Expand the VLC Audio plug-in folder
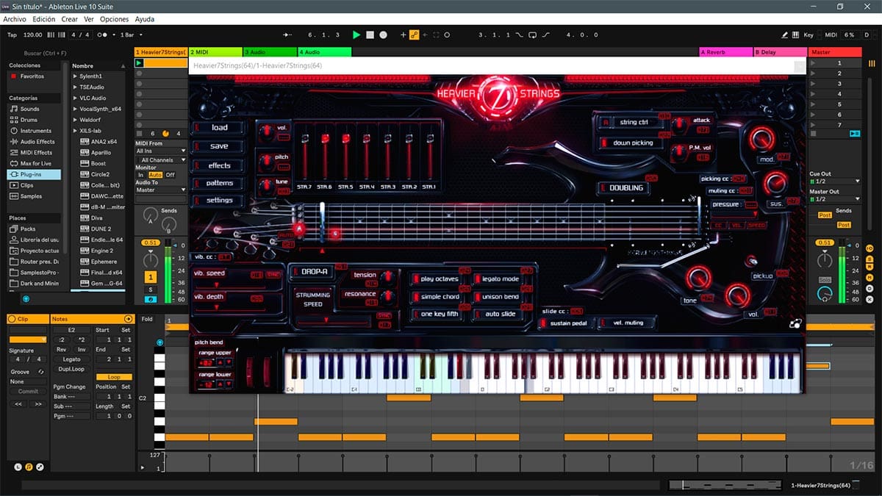This screenshot has width=882, height=496. (75, 98)
